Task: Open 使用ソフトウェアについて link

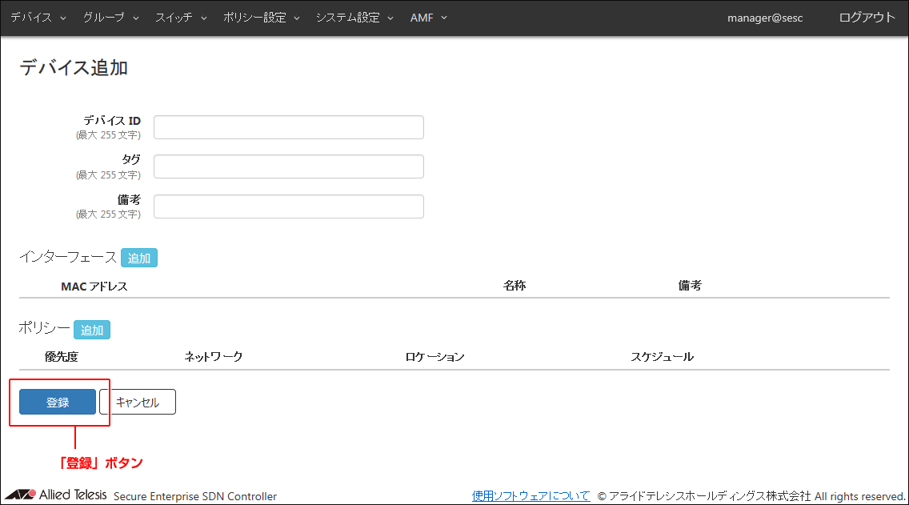Action: point(531,495)
